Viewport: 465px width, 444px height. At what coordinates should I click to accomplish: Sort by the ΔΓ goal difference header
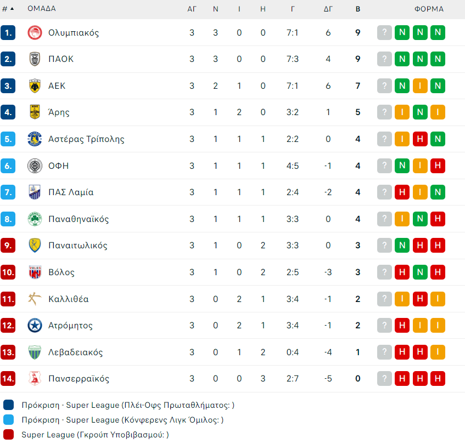point(328,9)
